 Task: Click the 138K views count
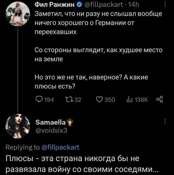click(x=141, y=100)
